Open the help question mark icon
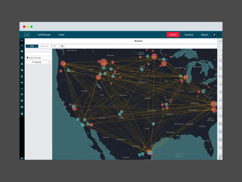The image size is (242, 182). click(x=219, y=35)
